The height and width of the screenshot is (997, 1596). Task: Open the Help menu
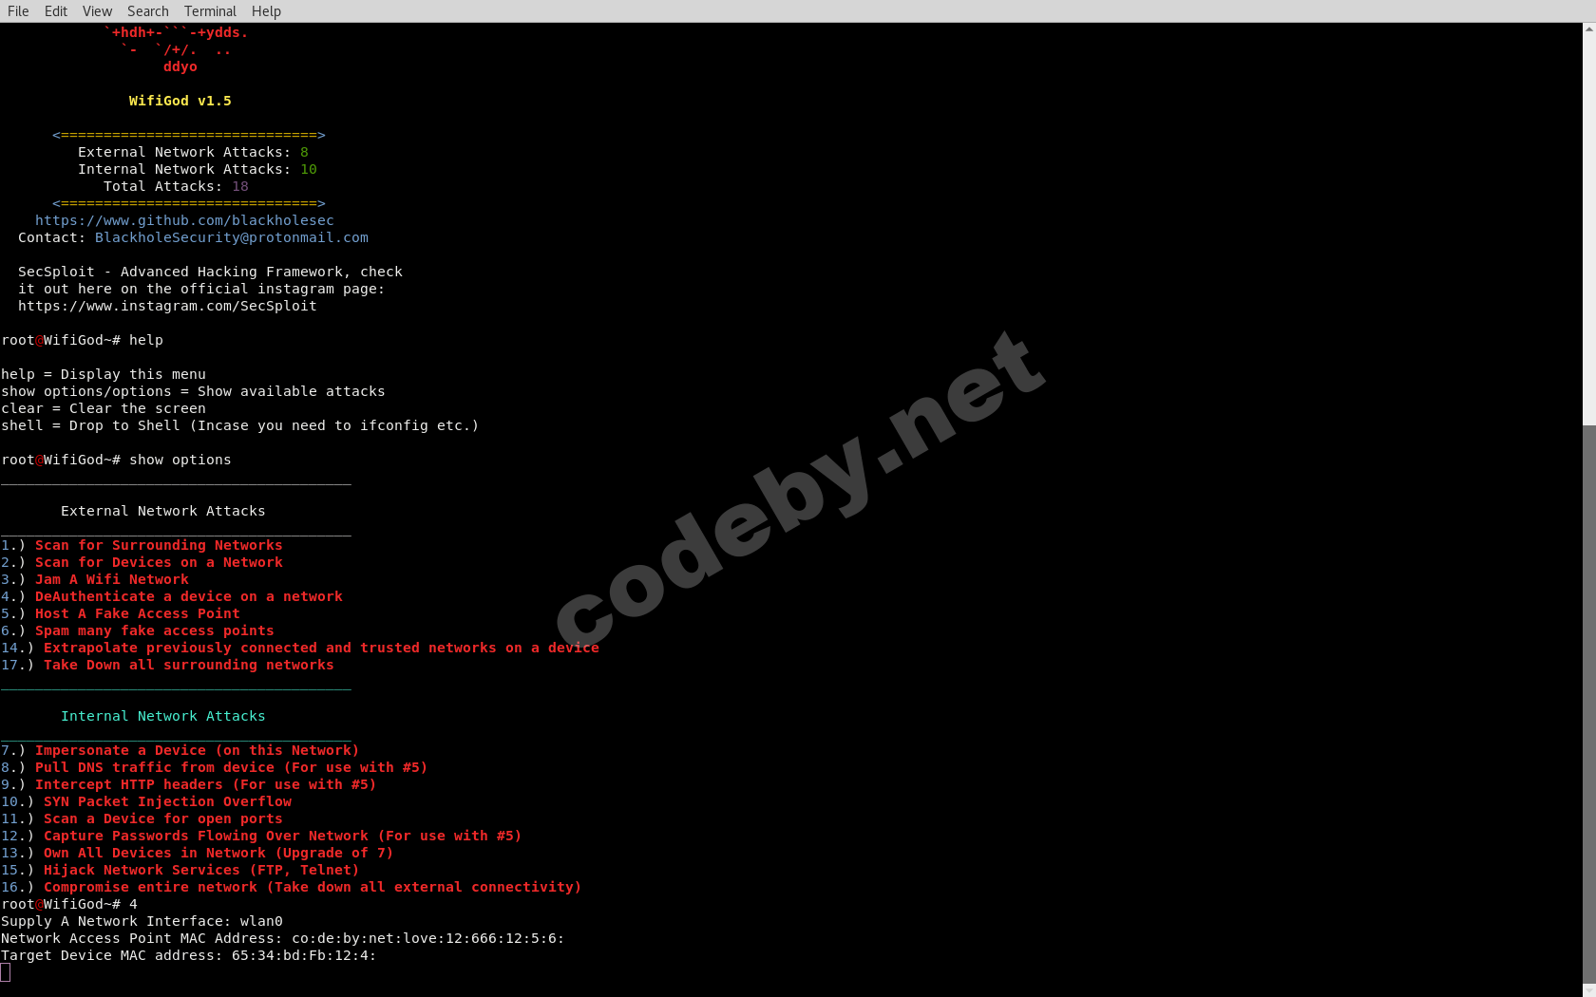click(266, 11)
